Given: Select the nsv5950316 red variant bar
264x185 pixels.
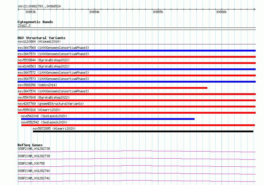Looking at the screenshot, I should 136,113.
